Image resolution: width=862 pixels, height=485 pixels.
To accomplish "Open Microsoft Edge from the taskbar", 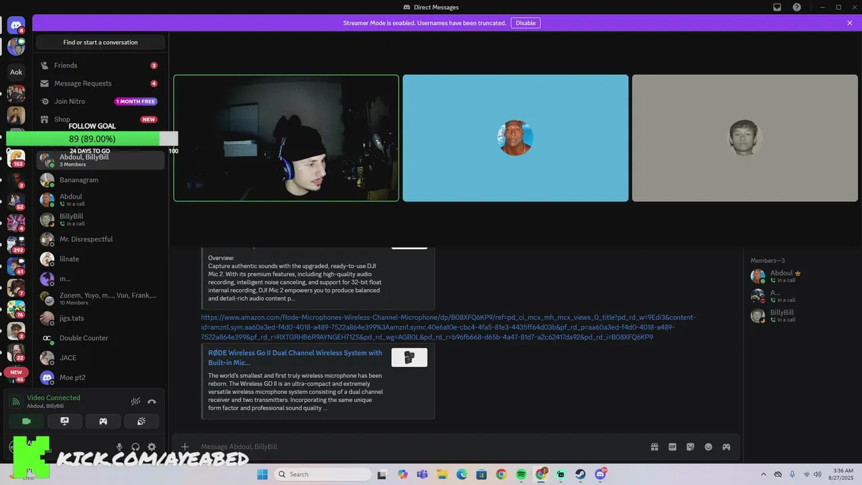I will pyautogui.click(x=462, y=474).
